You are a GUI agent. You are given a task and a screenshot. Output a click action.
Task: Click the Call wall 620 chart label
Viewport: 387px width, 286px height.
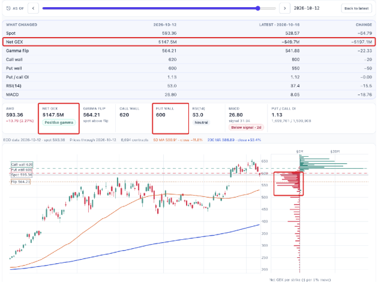pos(22,165)
